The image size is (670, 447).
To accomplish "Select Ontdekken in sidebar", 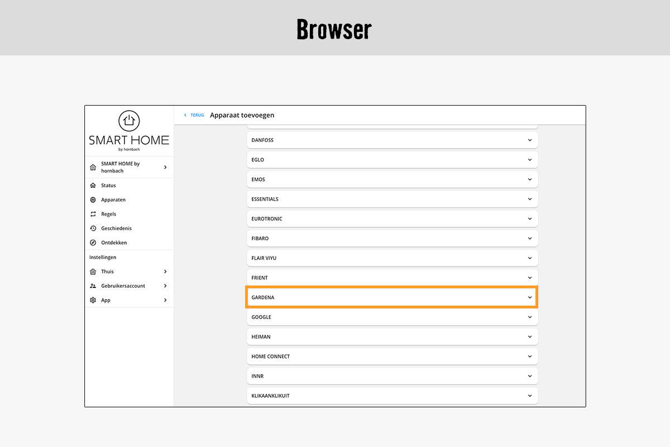I will (x=129, y=242).
